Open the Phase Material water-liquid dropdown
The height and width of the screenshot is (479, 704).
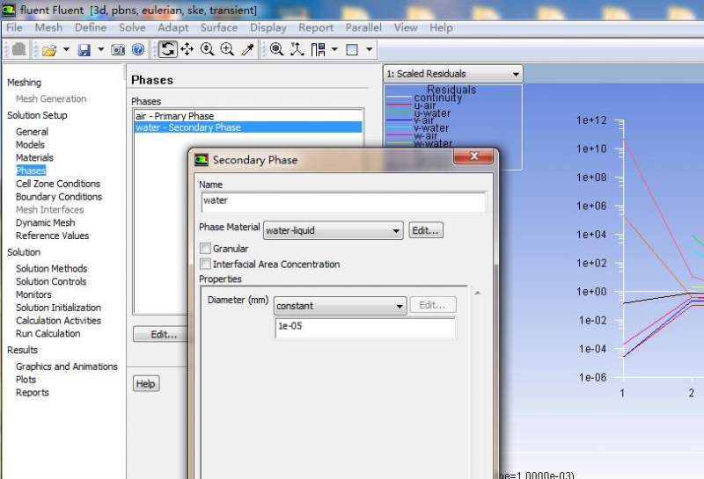tap(334, 230)
